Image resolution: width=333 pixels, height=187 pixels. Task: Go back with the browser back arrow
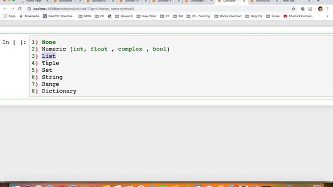point(5,9)
